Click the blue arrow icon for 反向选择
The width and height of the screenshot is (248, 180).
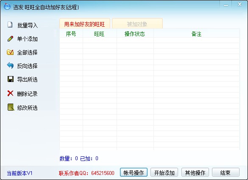pos(11,65)
